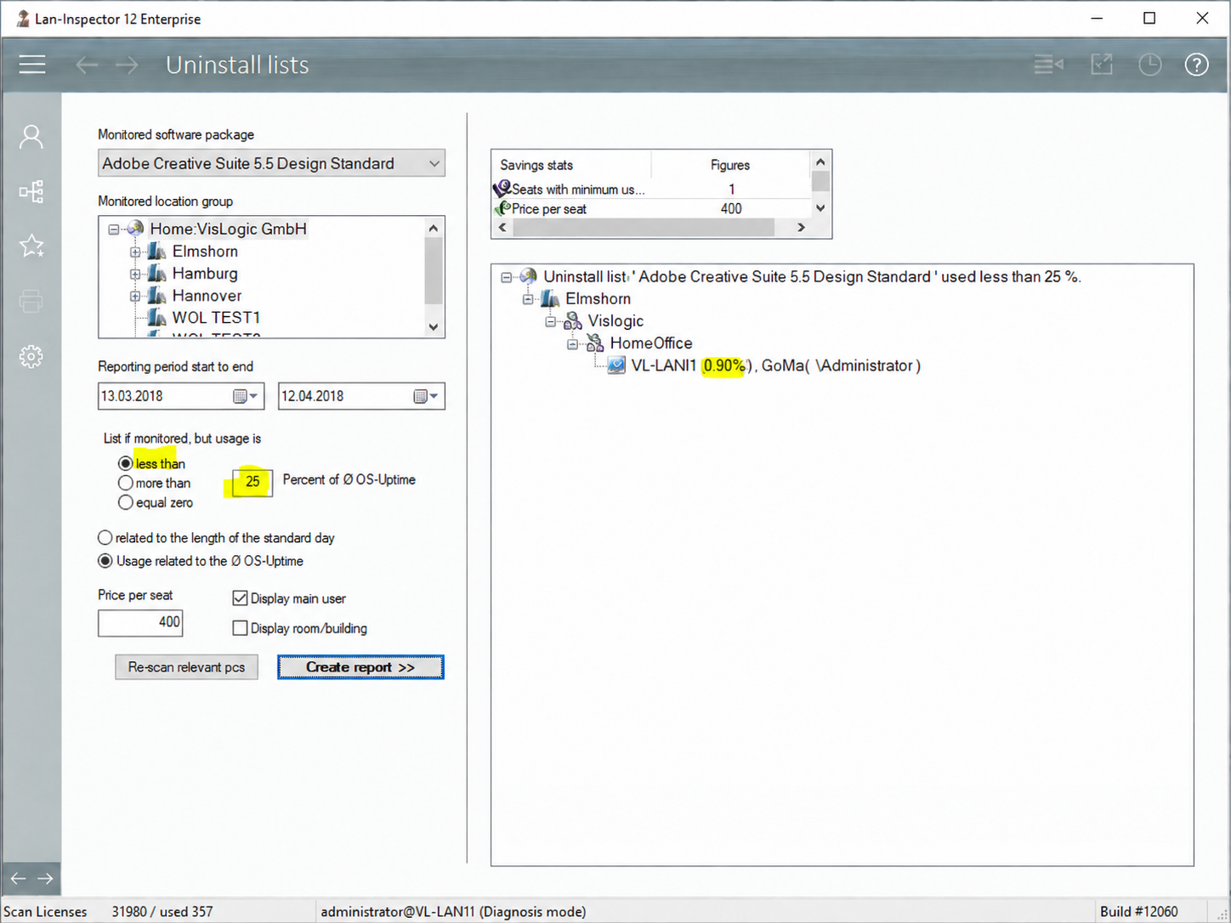Click the VL-LANI1 computer icon

616,365
